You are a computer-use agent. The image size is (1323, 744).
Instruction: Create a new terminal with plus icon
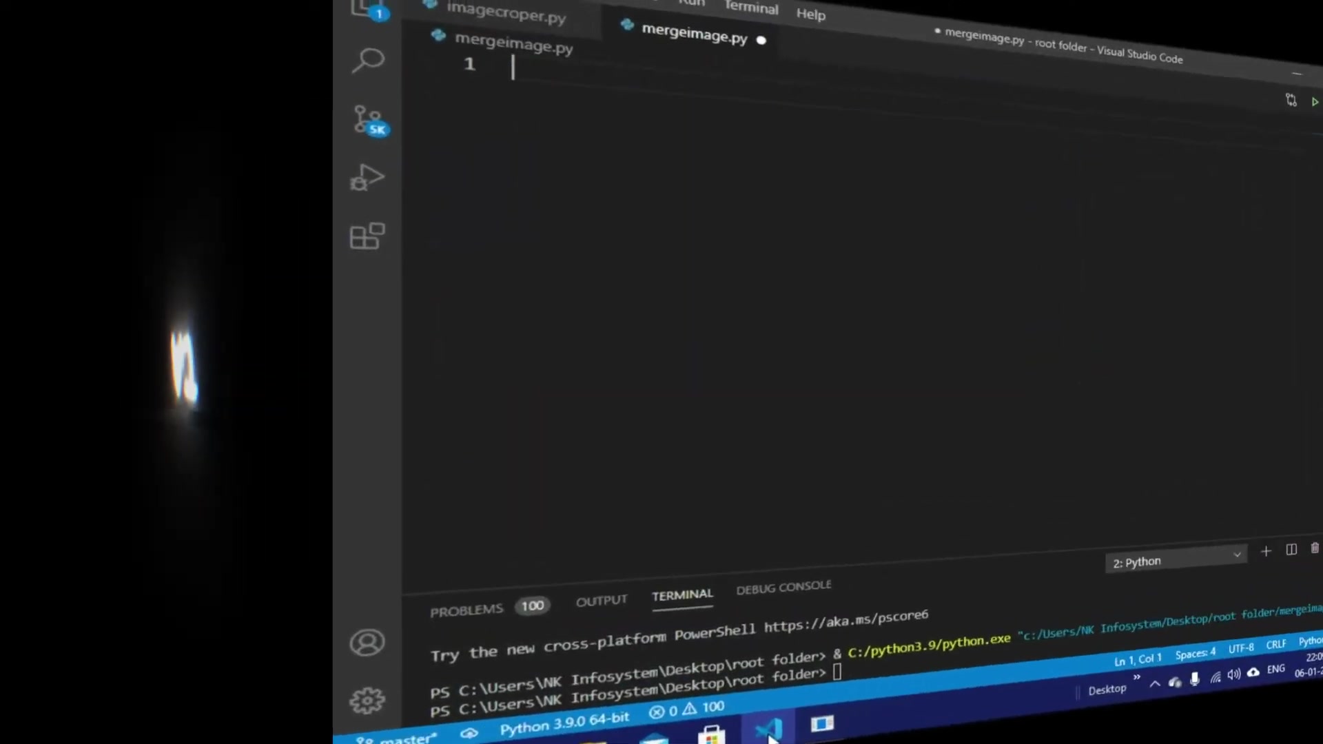pyautogui.click(x=1266, y=551)
